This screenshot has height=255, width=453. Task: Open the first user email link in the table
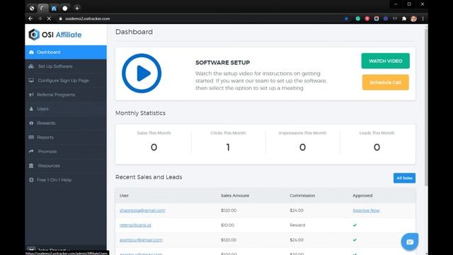142,210
